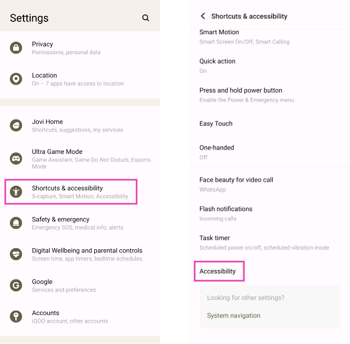Tap the Location pin icon
The height and width of the screenshot is (344, 350).
pyautogui.click(x=16, y=79)
